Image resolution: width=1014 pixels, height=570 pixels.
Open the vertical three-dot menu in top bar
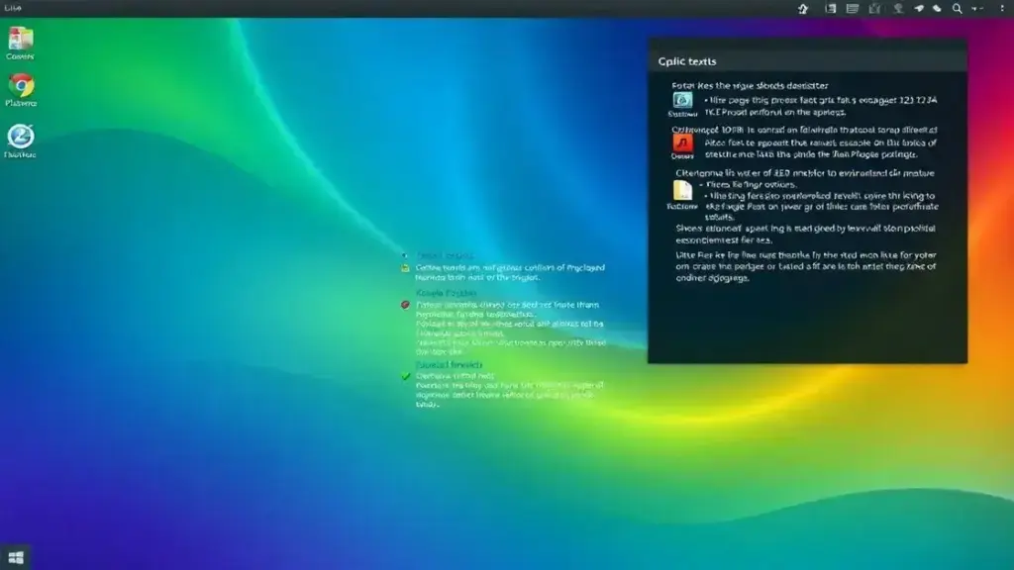coord(1002,8)
